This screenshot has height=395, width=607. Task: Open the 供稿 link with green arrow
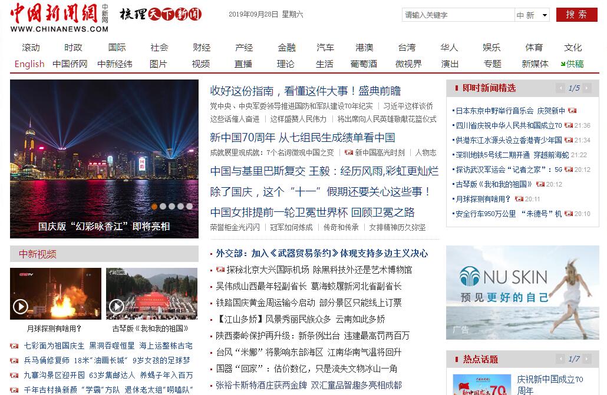572,64
